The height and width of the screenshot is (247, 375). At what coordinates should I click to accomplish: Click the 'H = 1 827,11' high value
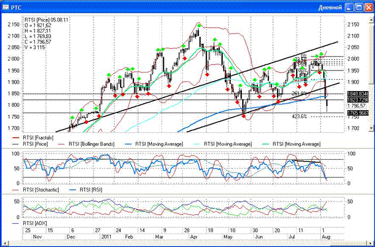point(38,31)
